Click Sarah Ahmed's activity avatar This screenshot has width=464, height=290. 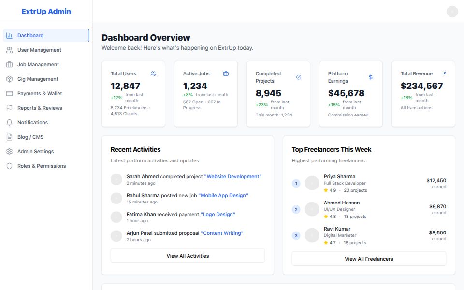tap(116, 179)
